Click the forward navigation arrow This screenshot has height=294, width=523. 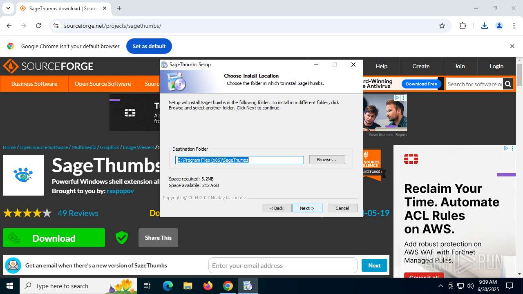(x=24, y=26)
